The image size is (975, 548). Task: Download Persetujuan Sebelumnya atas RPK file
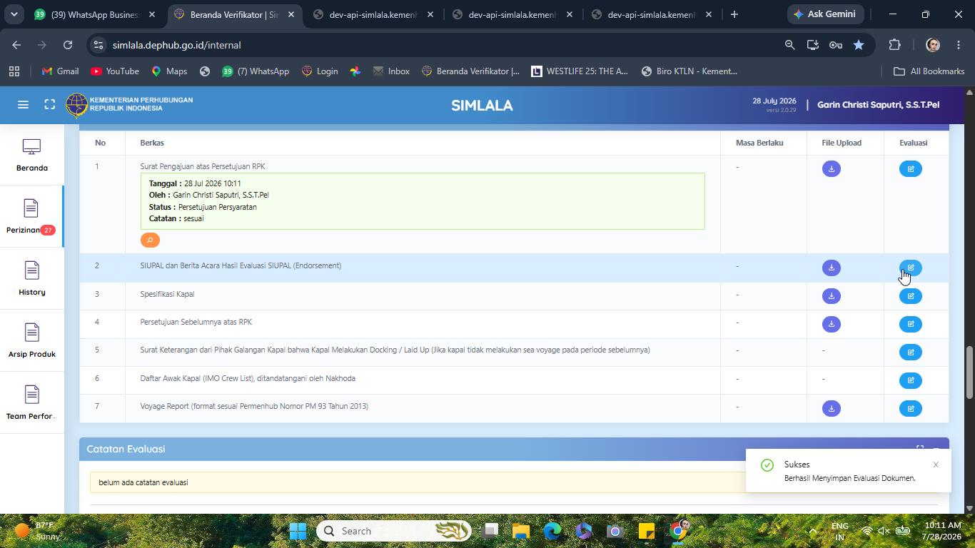831,324
